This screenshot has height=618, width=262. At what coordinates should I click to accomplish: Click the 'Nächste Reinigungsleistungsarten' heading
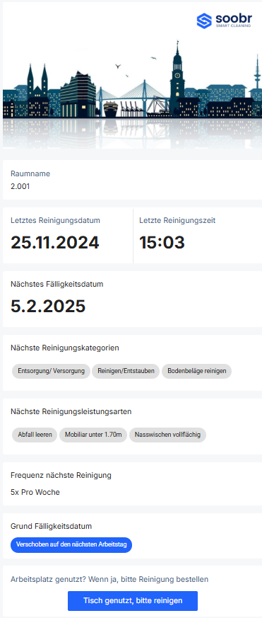pyautogui.click(x=71, y=411)
